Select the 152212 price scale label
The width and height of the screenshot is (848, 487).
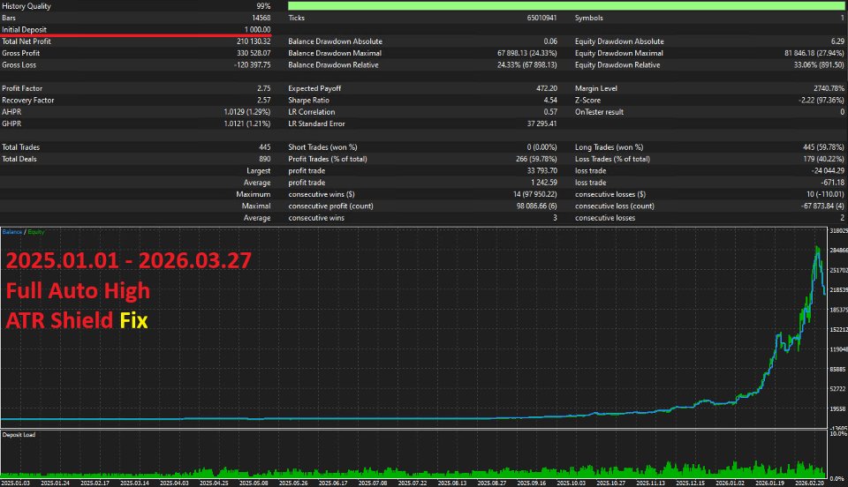[838, 330]
